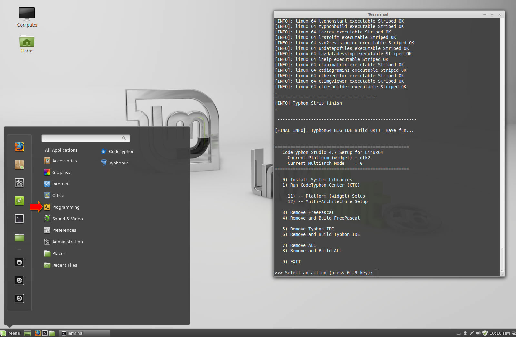The width and height of the screenshot is (516, 337).
Task: Open Firefox from the menu favorites sidebar
Action: pyautogui.click(x=19, y=147)
